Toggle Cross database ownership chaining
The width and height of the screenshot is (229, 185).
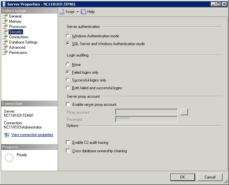click(68, 151)
